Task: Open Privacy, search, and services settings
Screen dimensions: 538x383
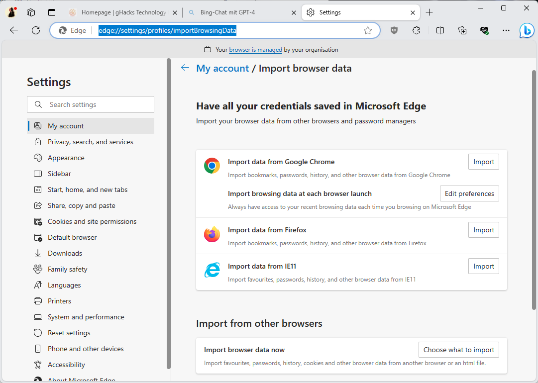Action: click(x=91, y=142)
